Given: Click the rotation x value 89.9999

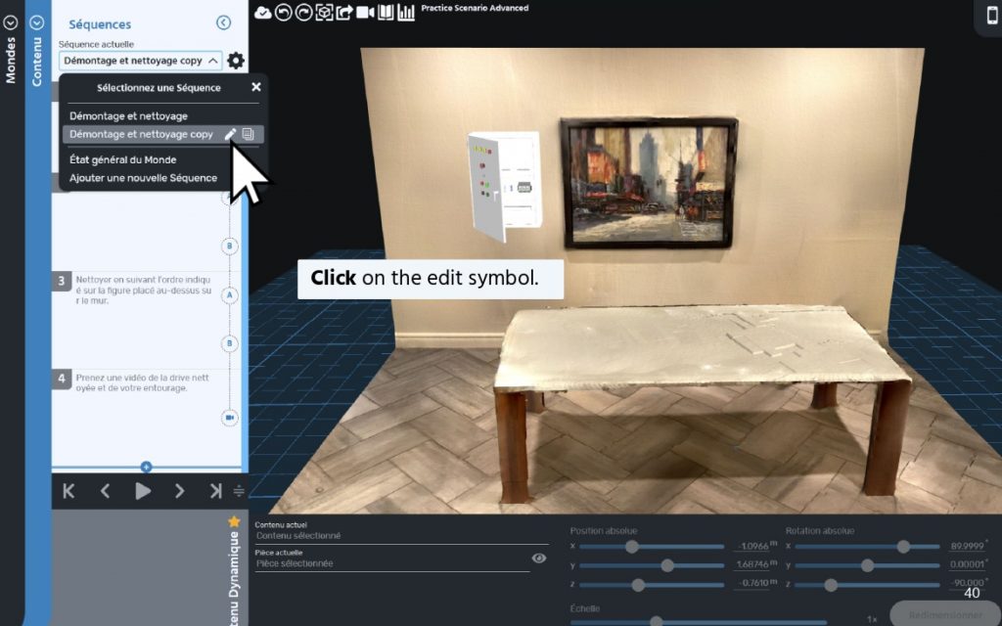Looking at the screenshot, I should click(967, 546).
